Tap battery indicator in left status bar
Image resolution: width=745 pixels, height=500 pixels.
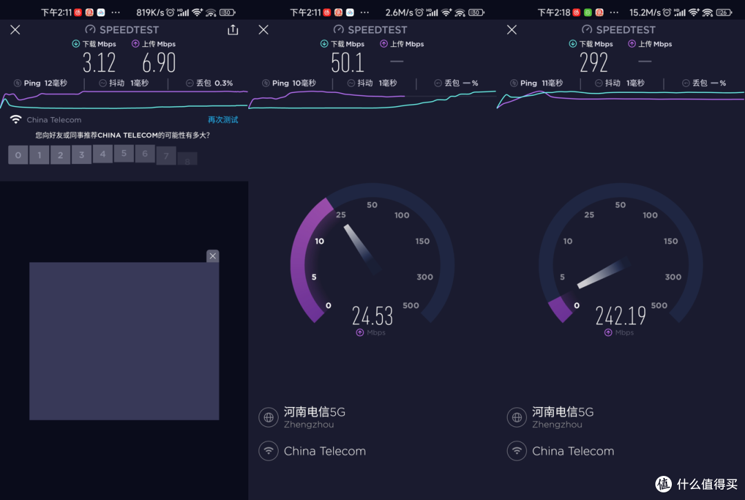coord(227,12)
